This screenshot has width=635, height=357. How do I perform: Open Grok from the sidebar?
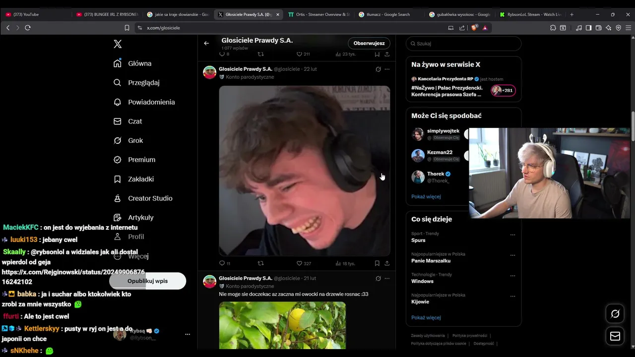[128, 141]
